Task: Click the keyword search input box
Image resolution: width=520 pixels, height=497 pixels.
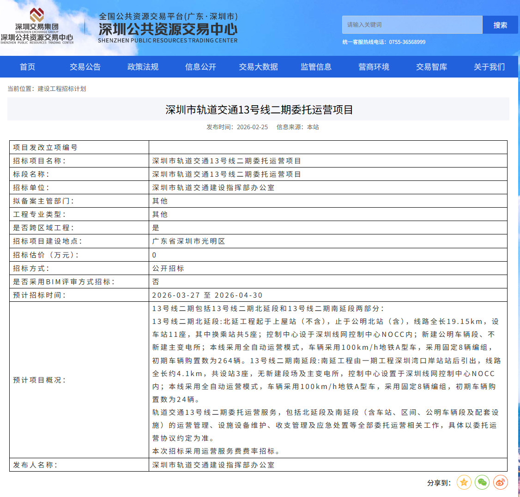Action: pyautogui.click(x=411, y=24)
